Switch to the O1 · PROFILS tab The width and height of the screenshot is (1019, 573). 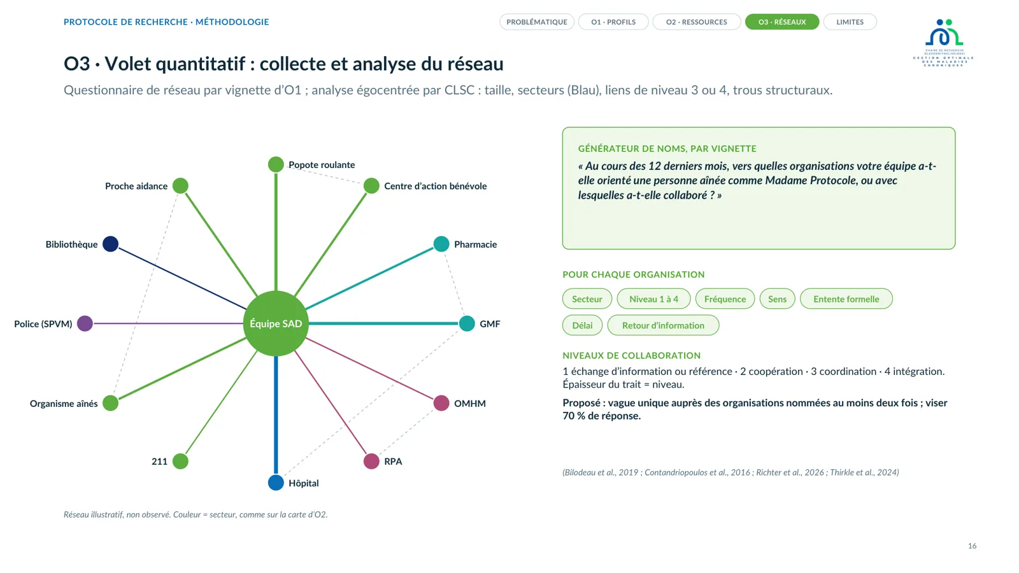click(x=613, y=22)
